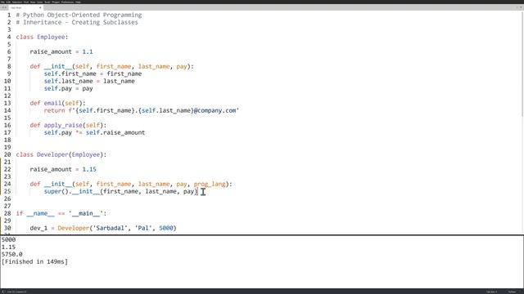Click line number 4 in the gutter
Screen dimensions: 524x294
pos(9,37)
